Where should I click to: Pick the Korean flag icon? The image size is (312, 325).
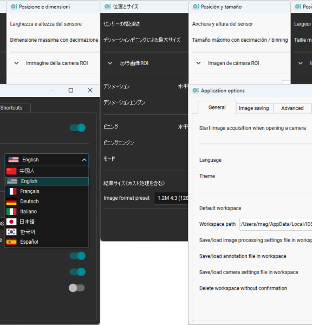[x=11, y=232]
